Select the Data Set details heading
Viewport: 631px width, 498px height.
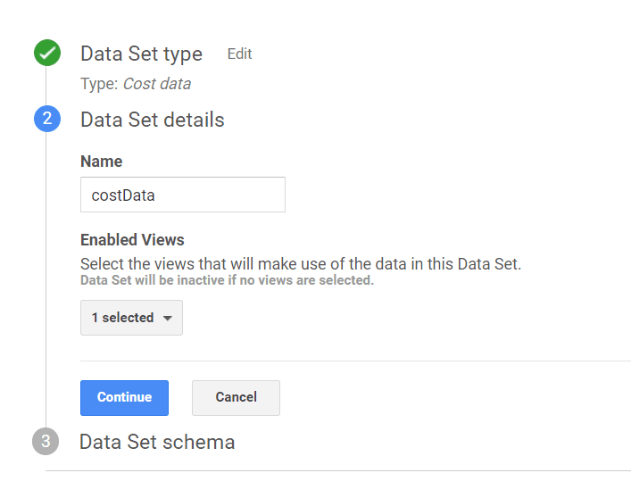tap(152, 120)
